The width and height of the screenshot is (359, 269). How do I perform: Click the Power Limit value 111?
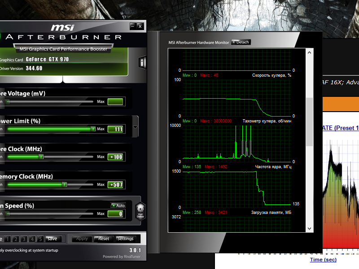coord(115,129)
